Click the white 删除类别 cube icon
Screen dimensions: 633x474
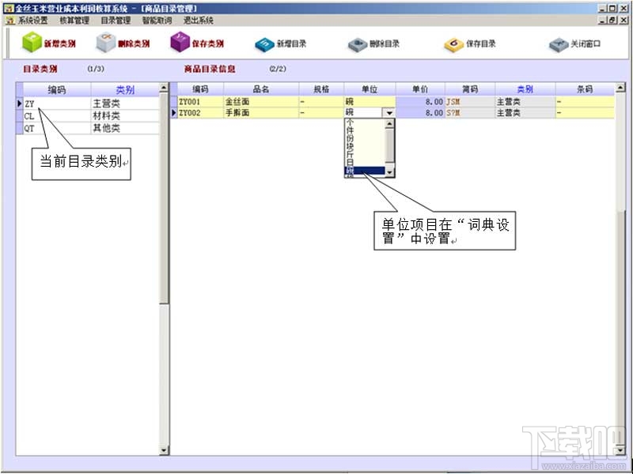(x=106, y=43)
